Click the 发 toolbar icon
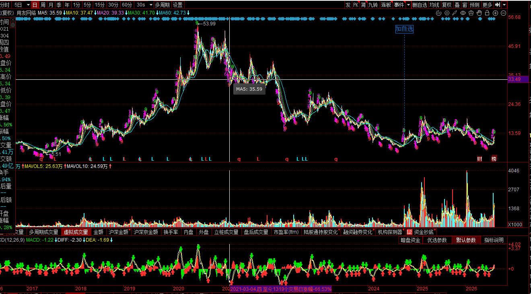 coord(348,5)
